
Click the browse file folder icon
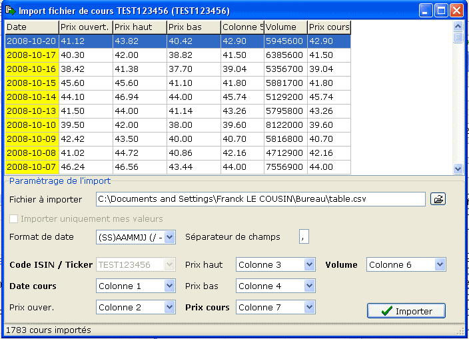[x=438, y=199]
